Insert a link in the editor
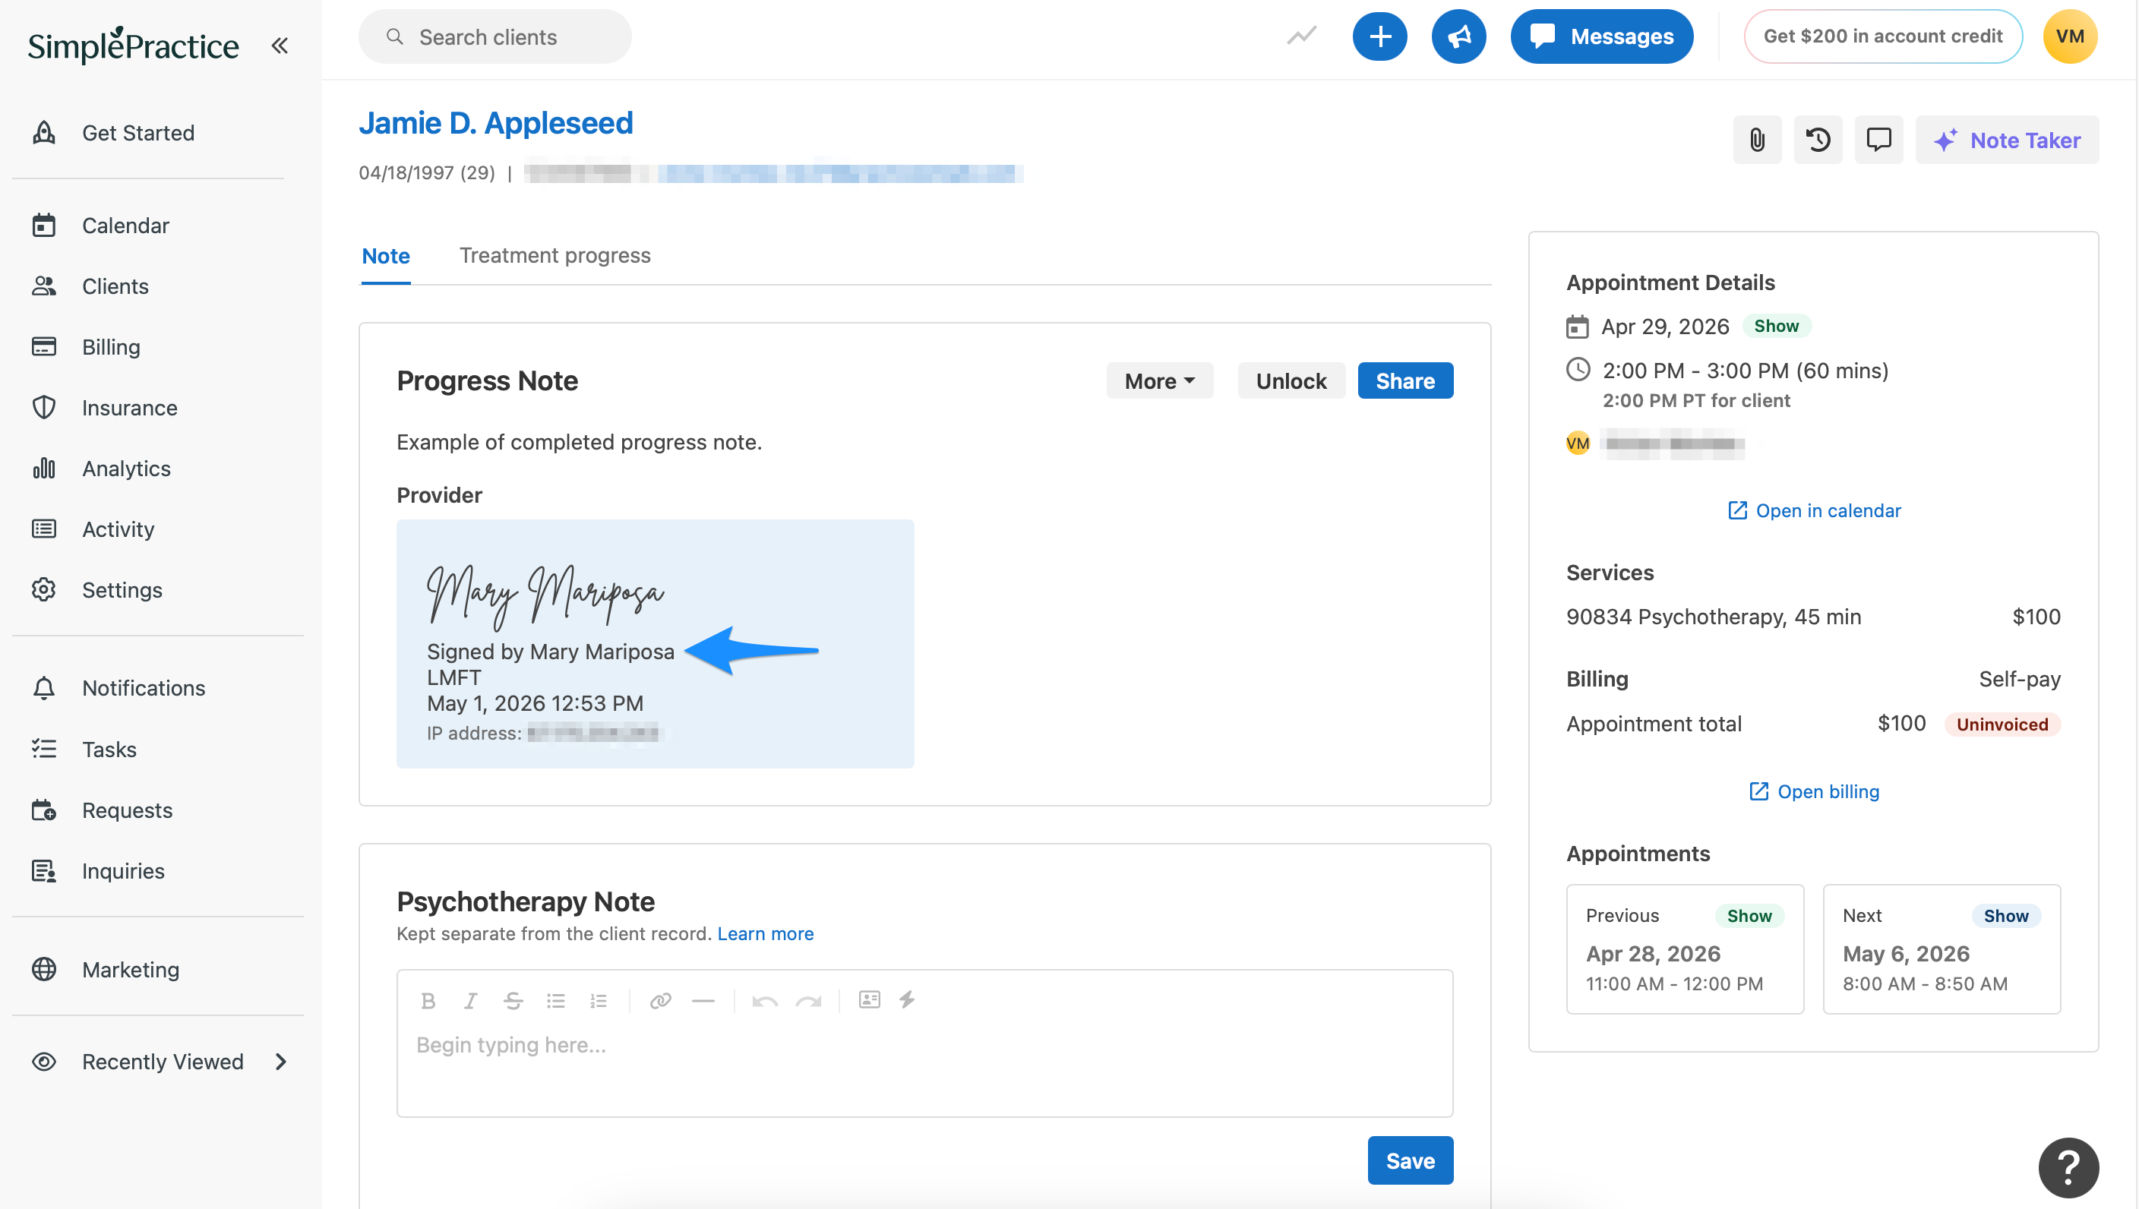 click(x=660, y=1001)
